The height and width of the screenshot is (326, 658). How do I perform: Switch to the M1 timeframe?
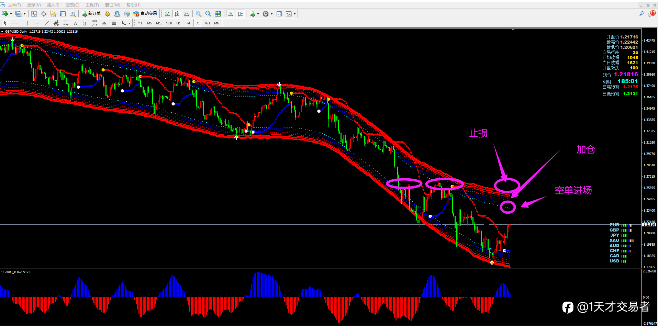140,23
